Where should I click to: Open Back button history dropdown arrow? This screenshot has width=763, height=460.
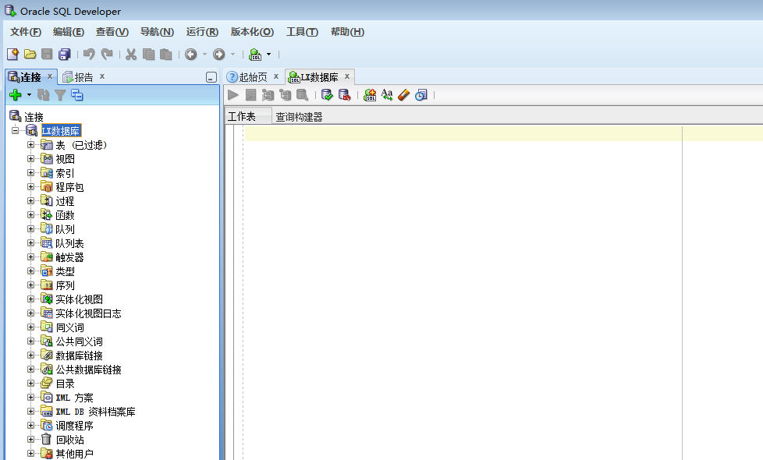point(204,54)
